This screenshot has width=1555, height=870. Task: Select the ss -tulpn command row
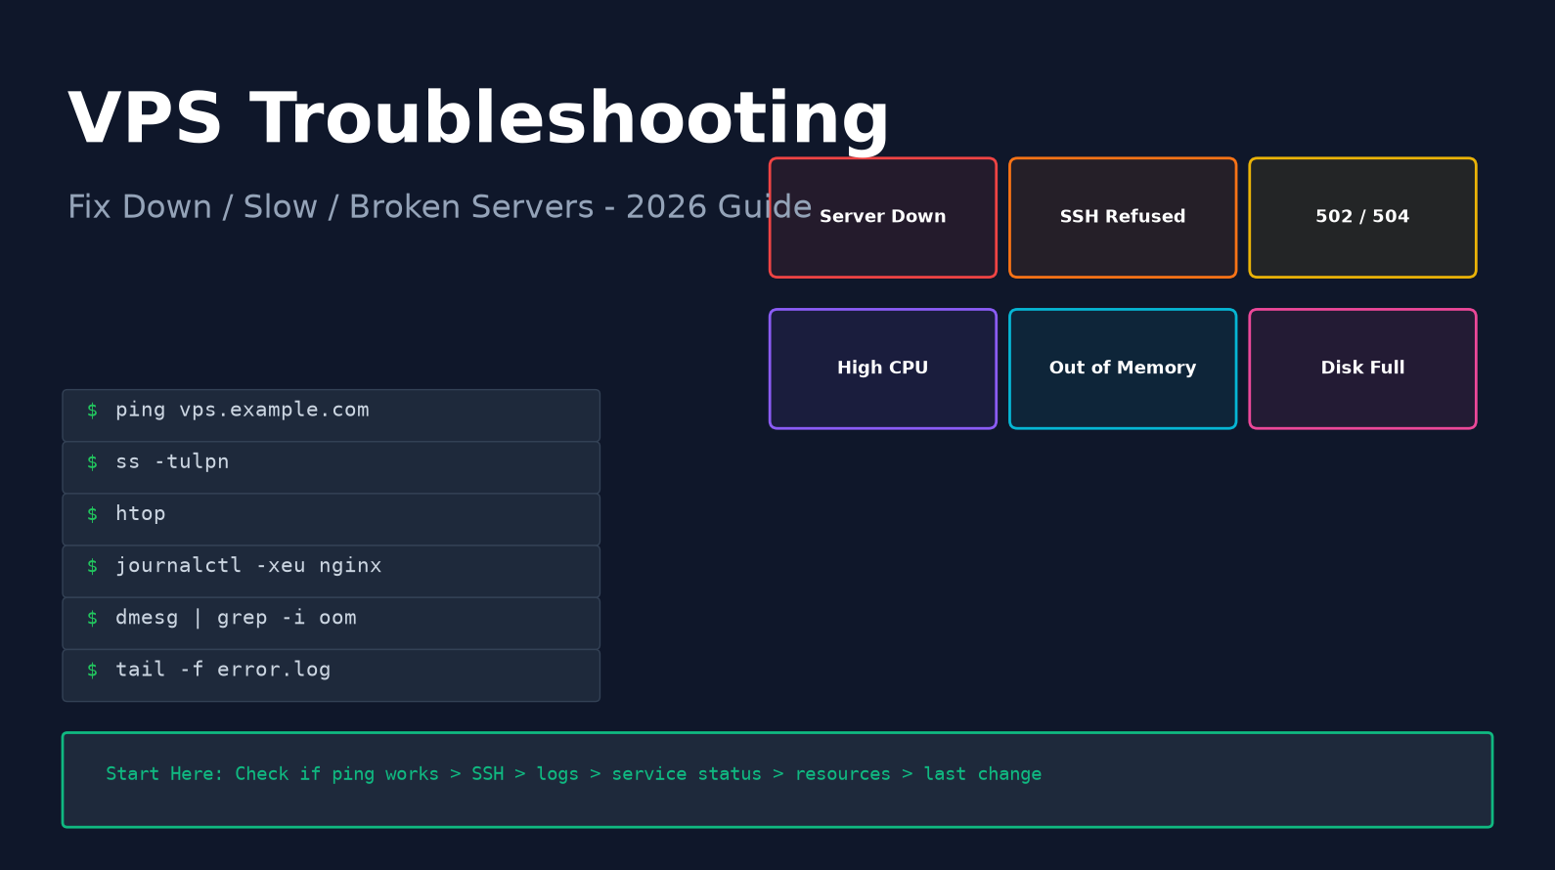[331, 467]
